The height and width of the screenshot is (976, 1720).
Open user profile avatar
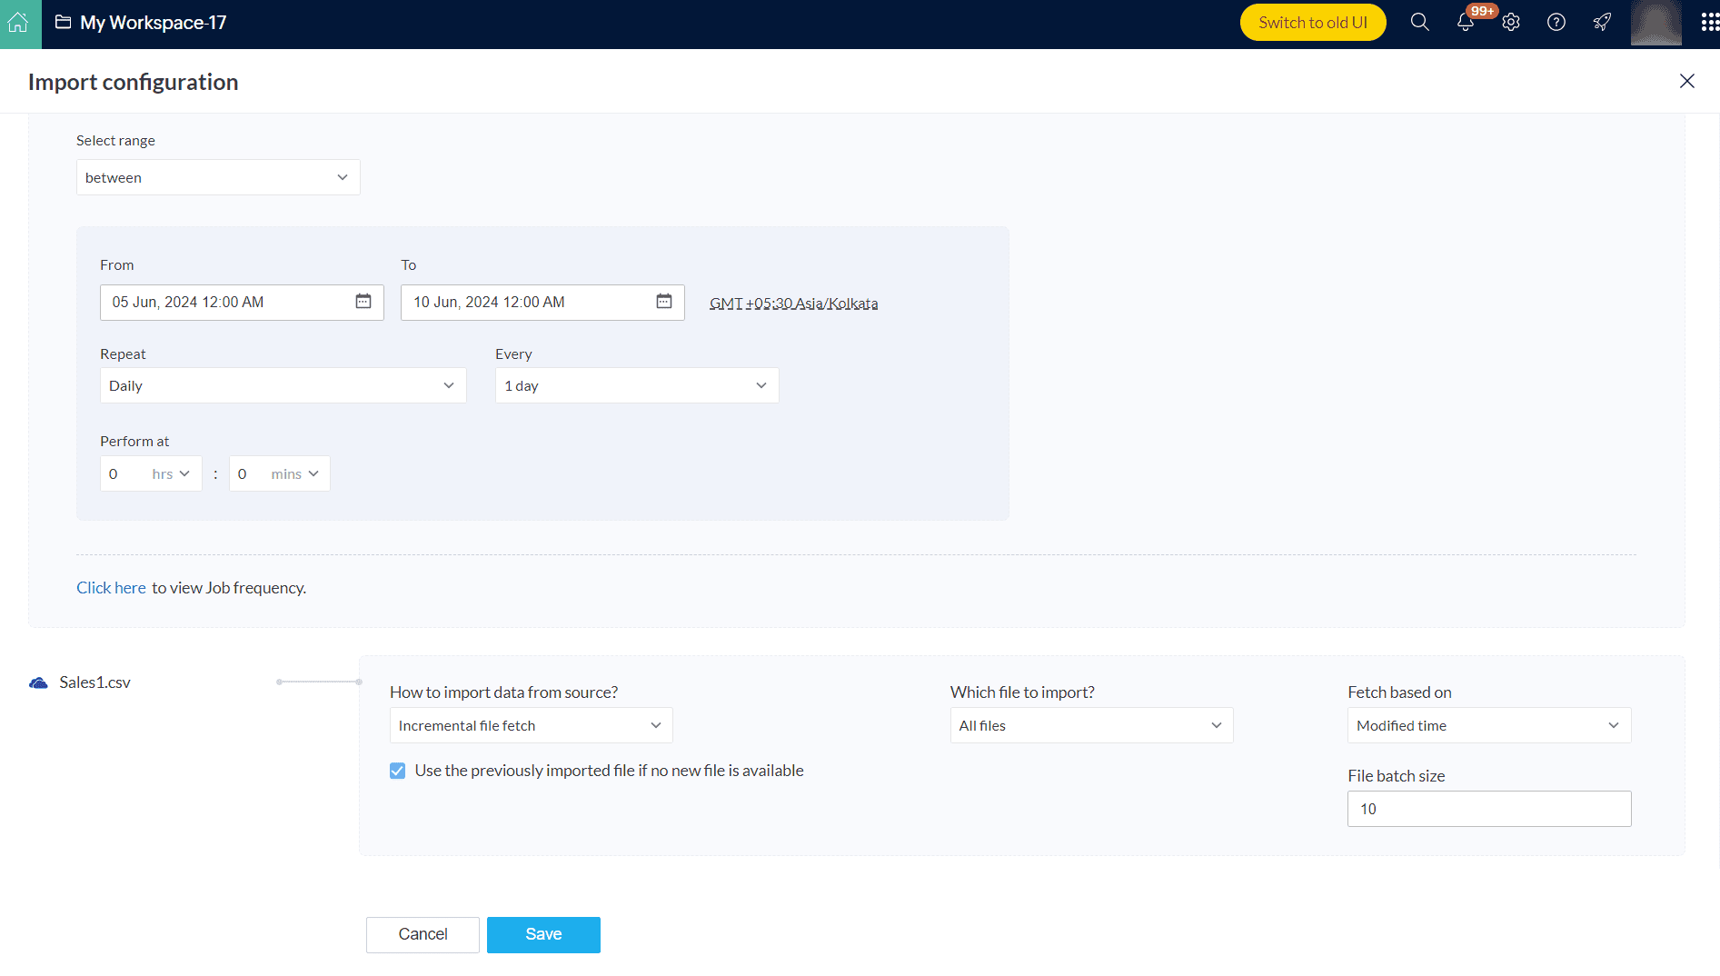[1655, 23]
